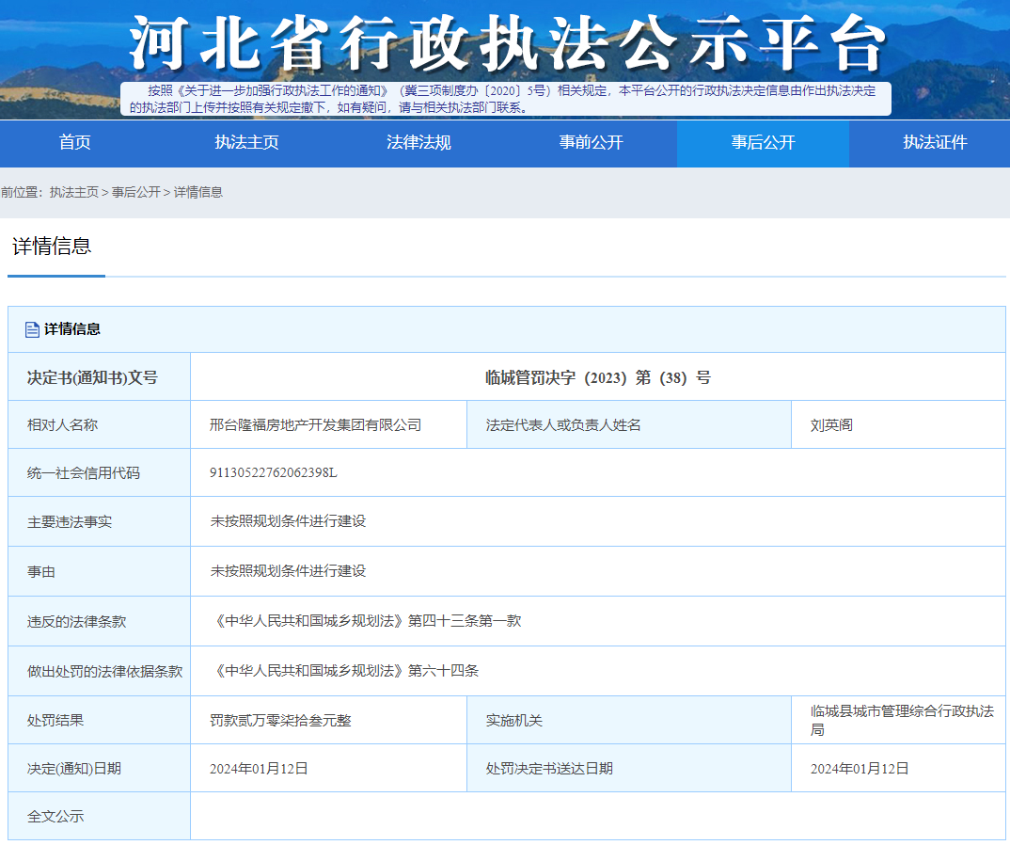
Task: Click the 详情信息 breadcrumb entry
Action: [x=198, y=192]
